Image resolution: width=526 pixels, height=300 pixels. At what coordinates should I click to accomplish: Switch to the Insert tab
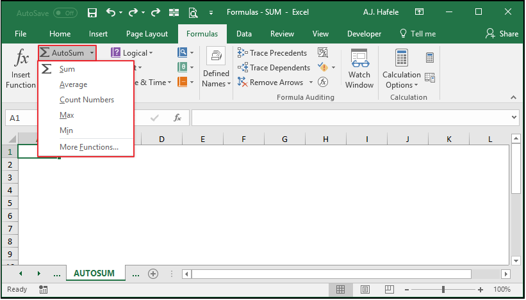[98, 34]
